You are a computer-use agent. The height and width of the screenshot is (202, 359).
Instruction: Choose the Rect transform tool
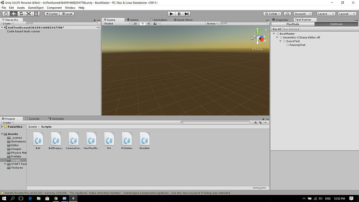click(36, 14)
